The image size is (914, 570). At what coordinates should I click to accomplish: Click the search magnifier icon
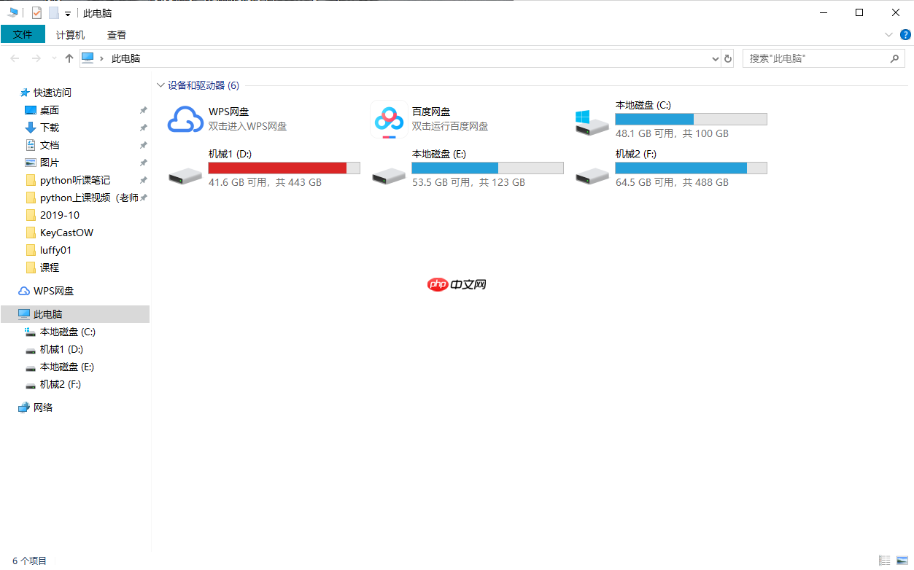pyautogui.click(x=896, y=58)
